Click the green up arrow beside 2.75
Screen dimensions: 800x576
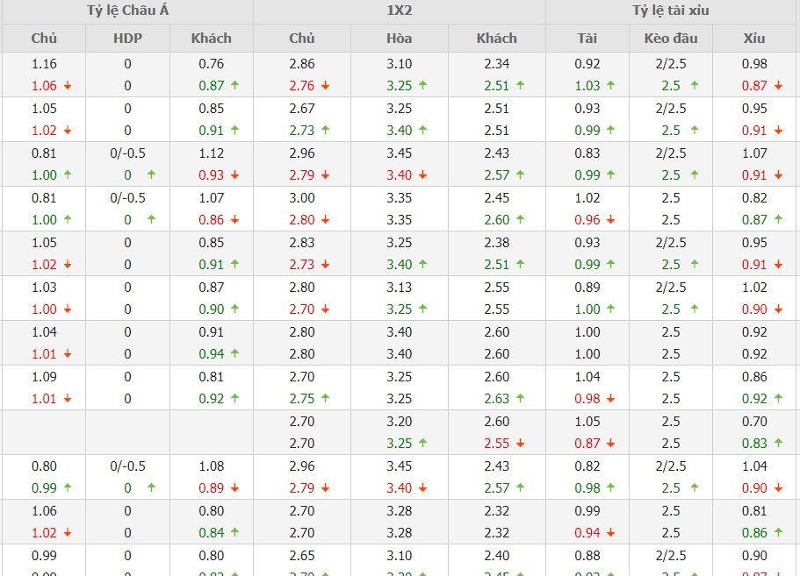pyautogui.click(x=325, y=399)
